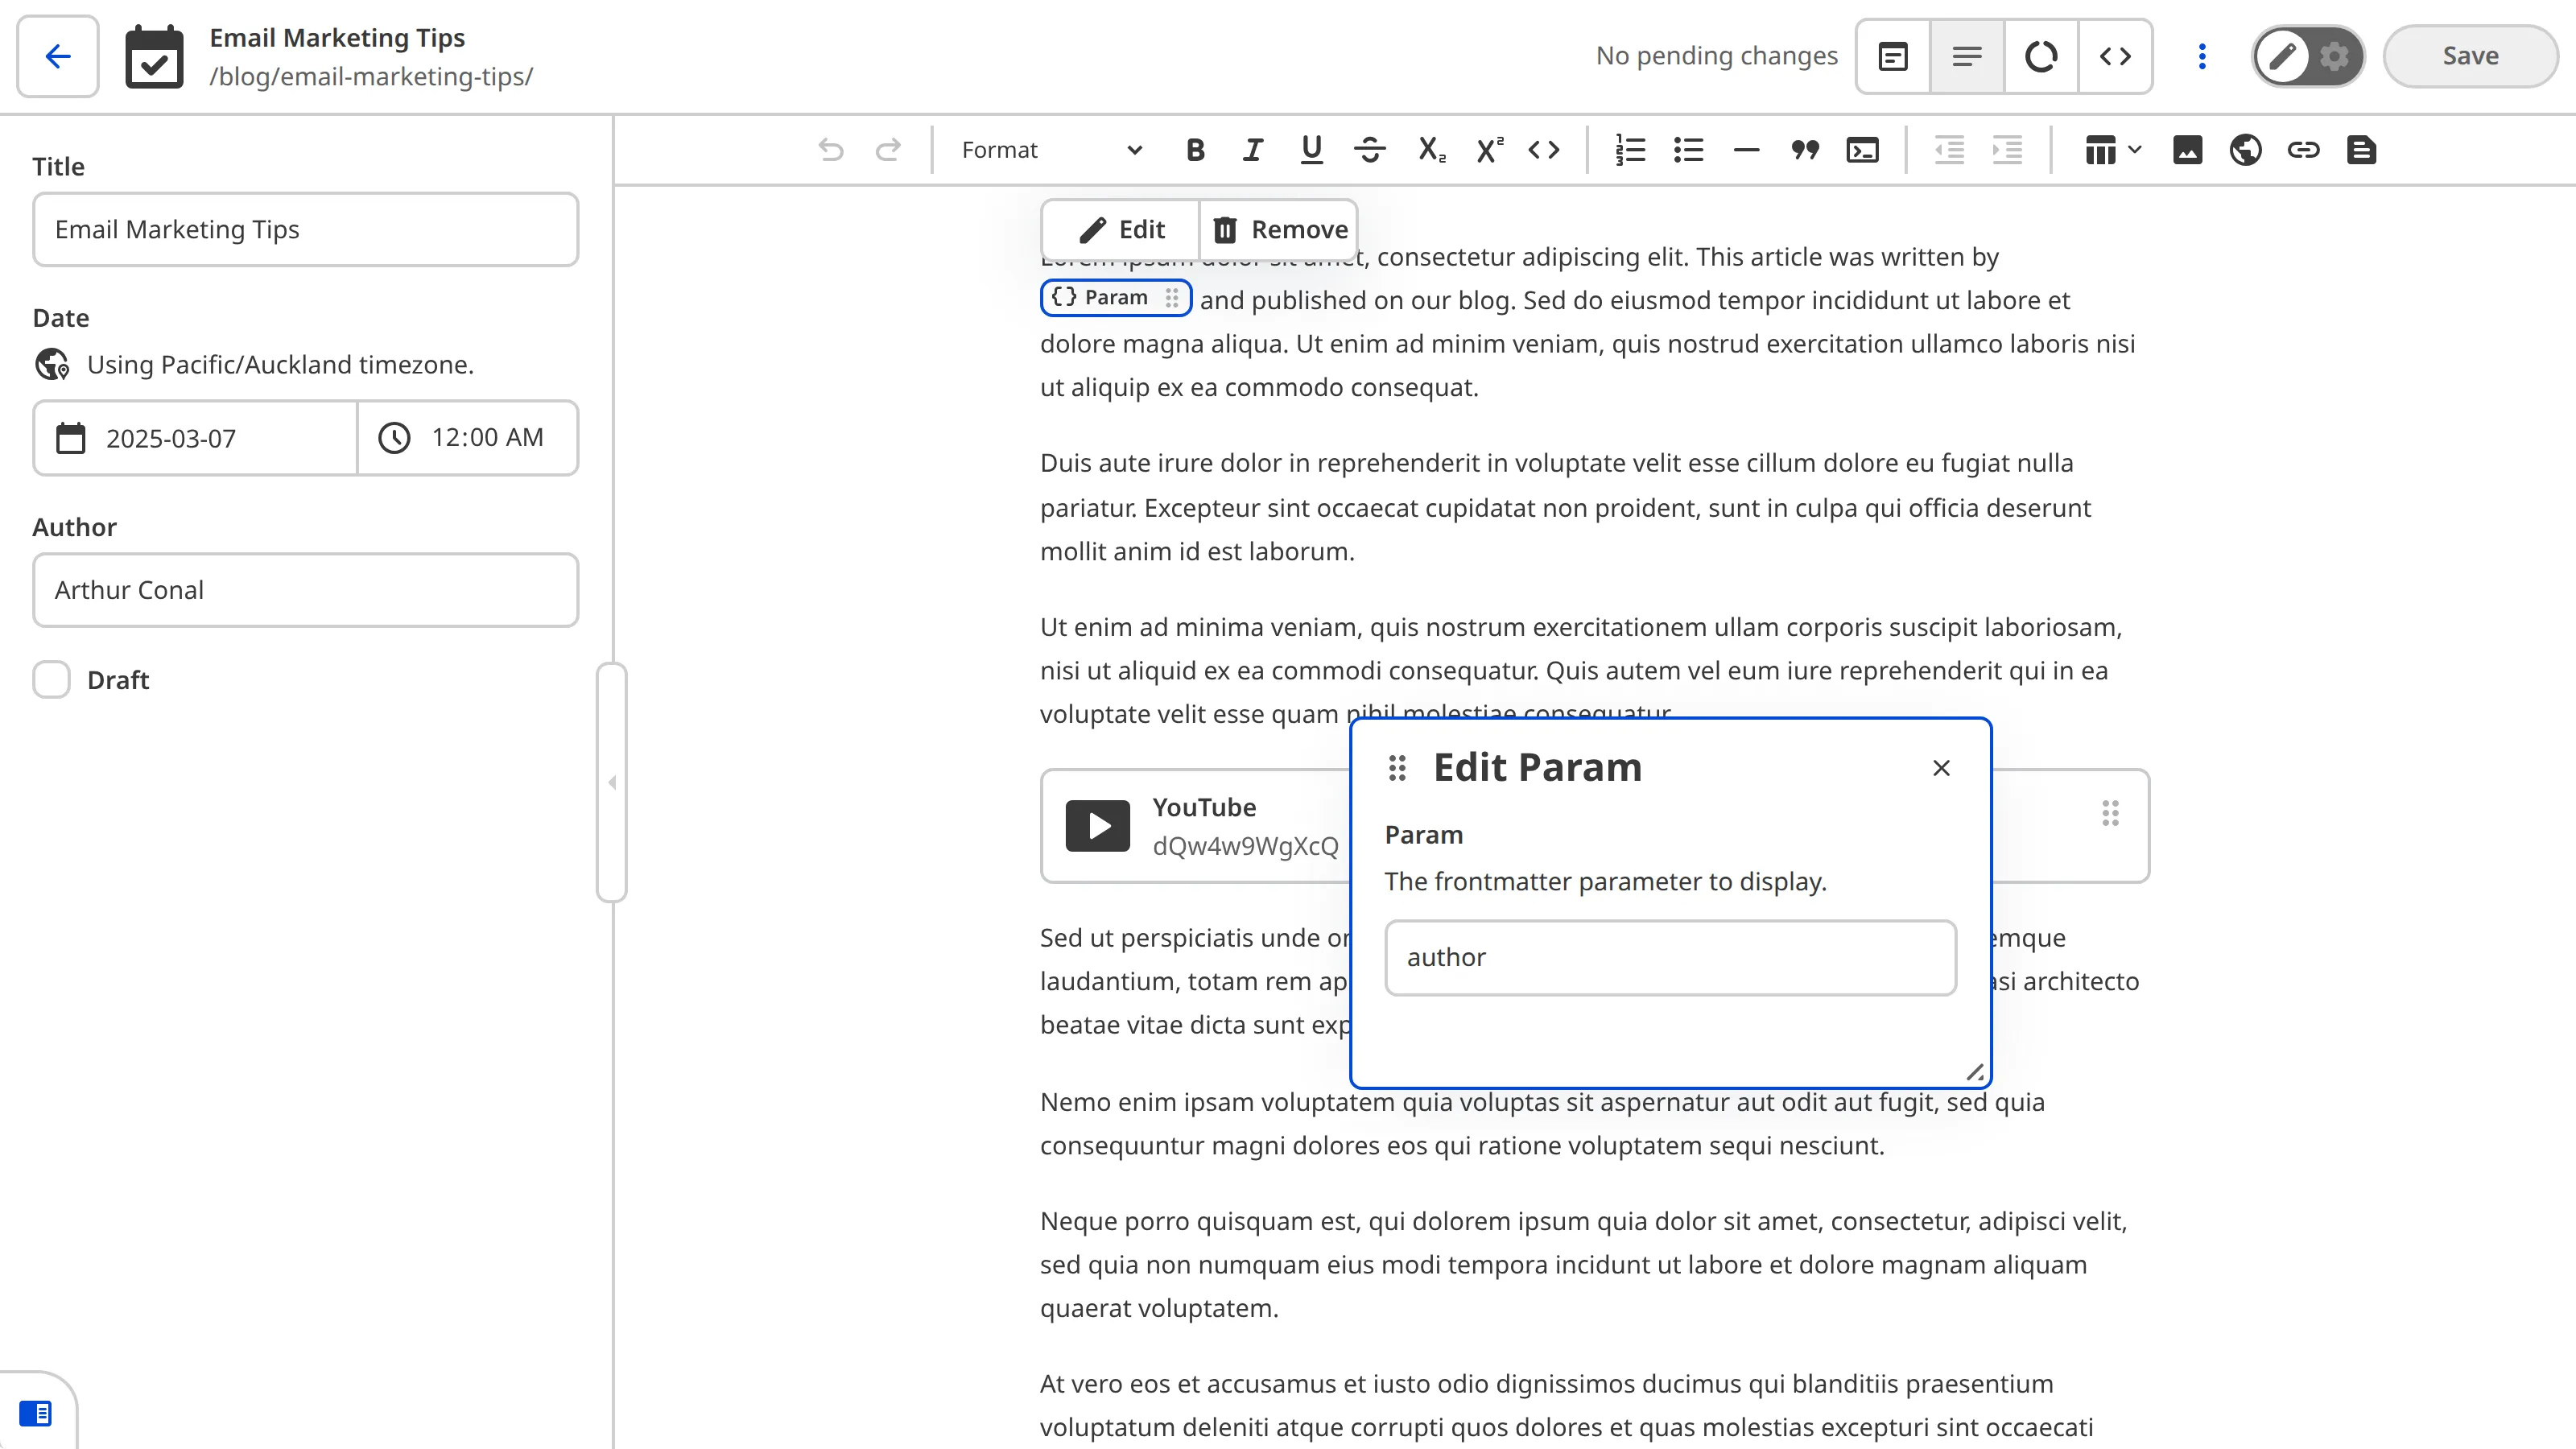Switch to the code view tab
The image size is (2576, 1449).
[2115, 56]
